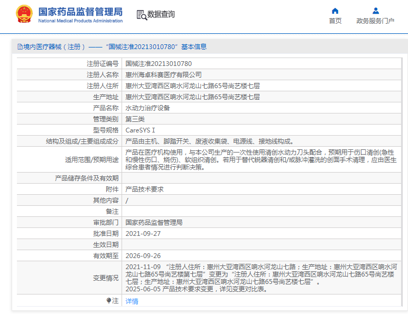Viewport: 408px width, 314px height.
Task: Click the 生产地址 address value
Action: click(x=192, y=97)
